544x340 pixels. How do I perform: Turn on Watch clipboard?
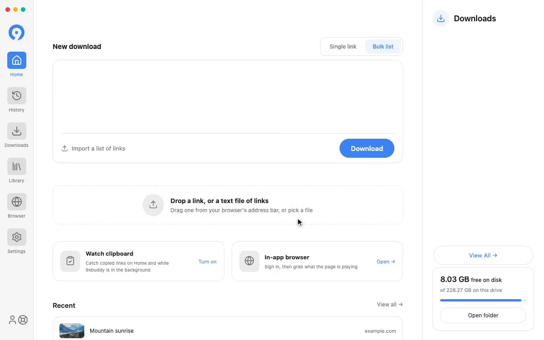pos(208,262)
